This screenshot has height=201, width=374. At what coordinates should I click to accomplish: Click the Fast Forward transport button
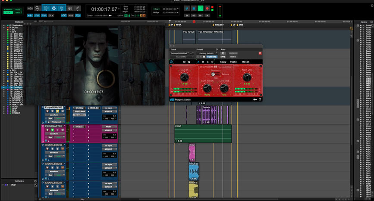[201, 15]
